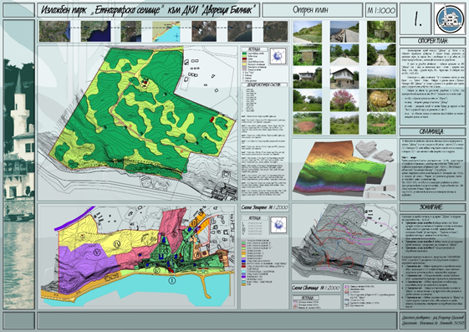Click the 'Опорен план' header box
The height and width of the screenshot is (332, 469).
[x=313, y=10]
